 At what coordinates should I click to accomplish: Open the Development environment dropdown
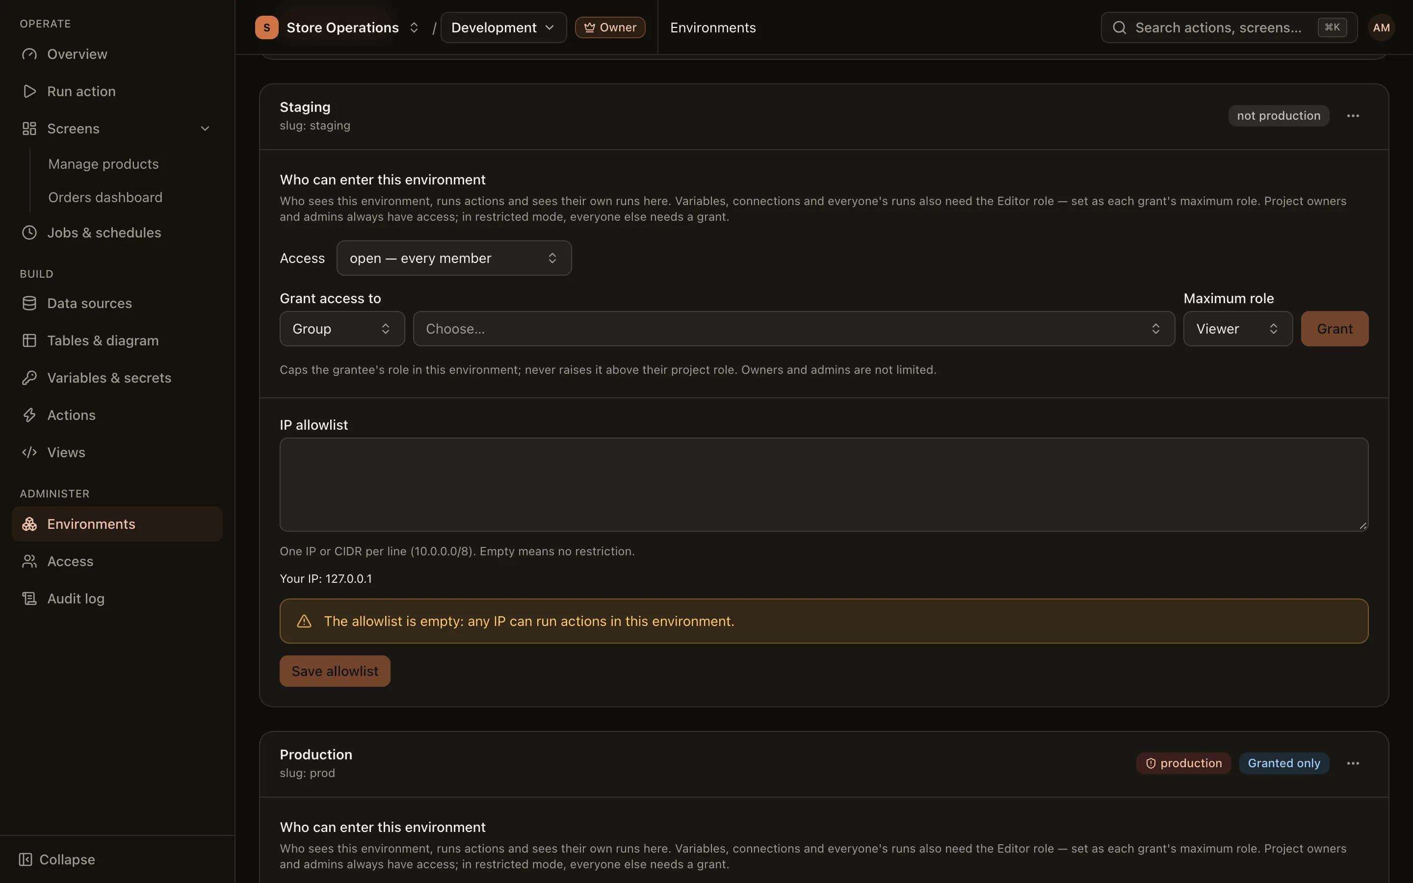point(503,27)
